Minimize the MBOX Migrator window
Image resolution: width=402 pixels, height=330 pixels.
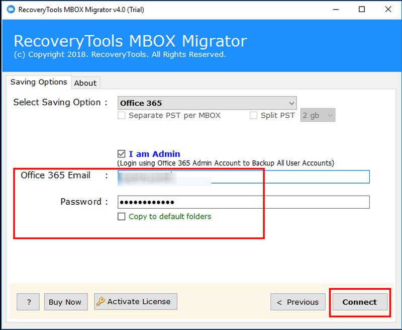(336, 10)
